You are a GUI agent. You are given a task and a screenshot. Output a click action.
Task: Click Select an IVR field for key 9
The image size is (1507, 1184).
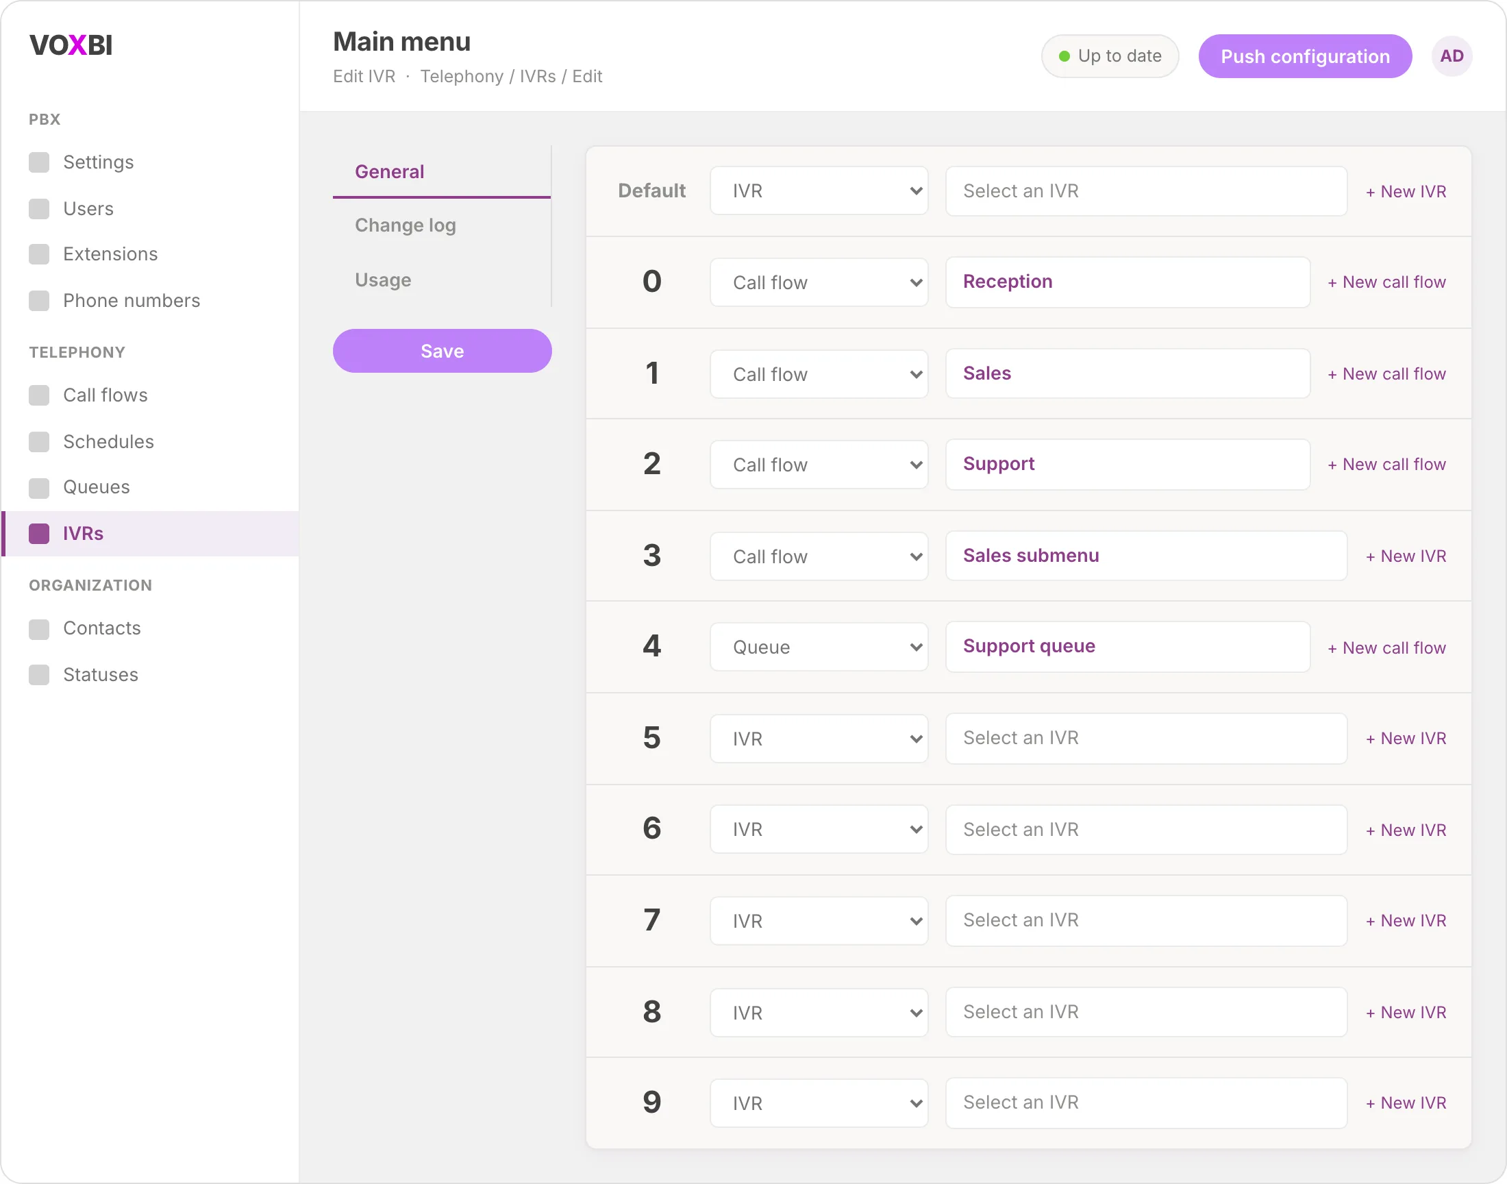click(x=1146, y=1103)
